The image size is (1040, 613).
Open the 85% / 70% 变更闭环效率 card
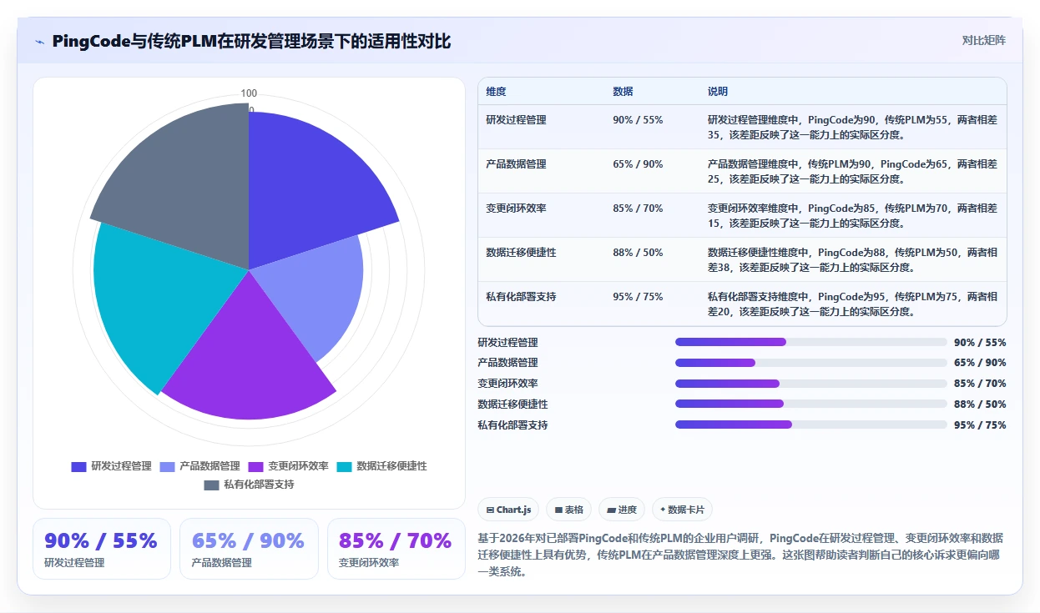(396, 549)
